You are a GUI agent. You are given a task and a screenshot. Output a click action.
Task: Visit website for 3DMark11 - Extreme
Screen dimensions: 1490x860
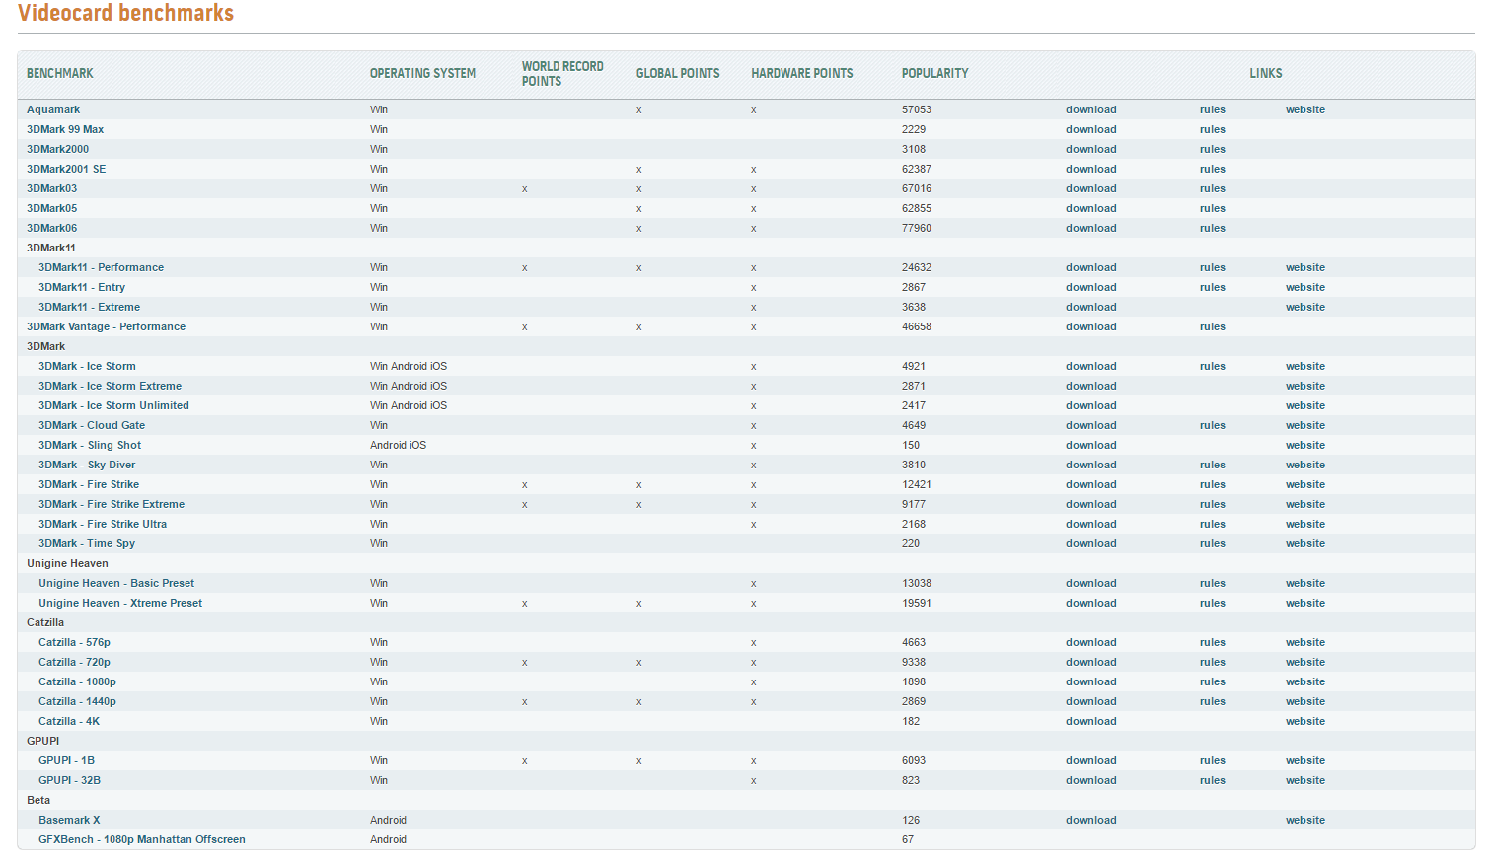coord(1304,307)
